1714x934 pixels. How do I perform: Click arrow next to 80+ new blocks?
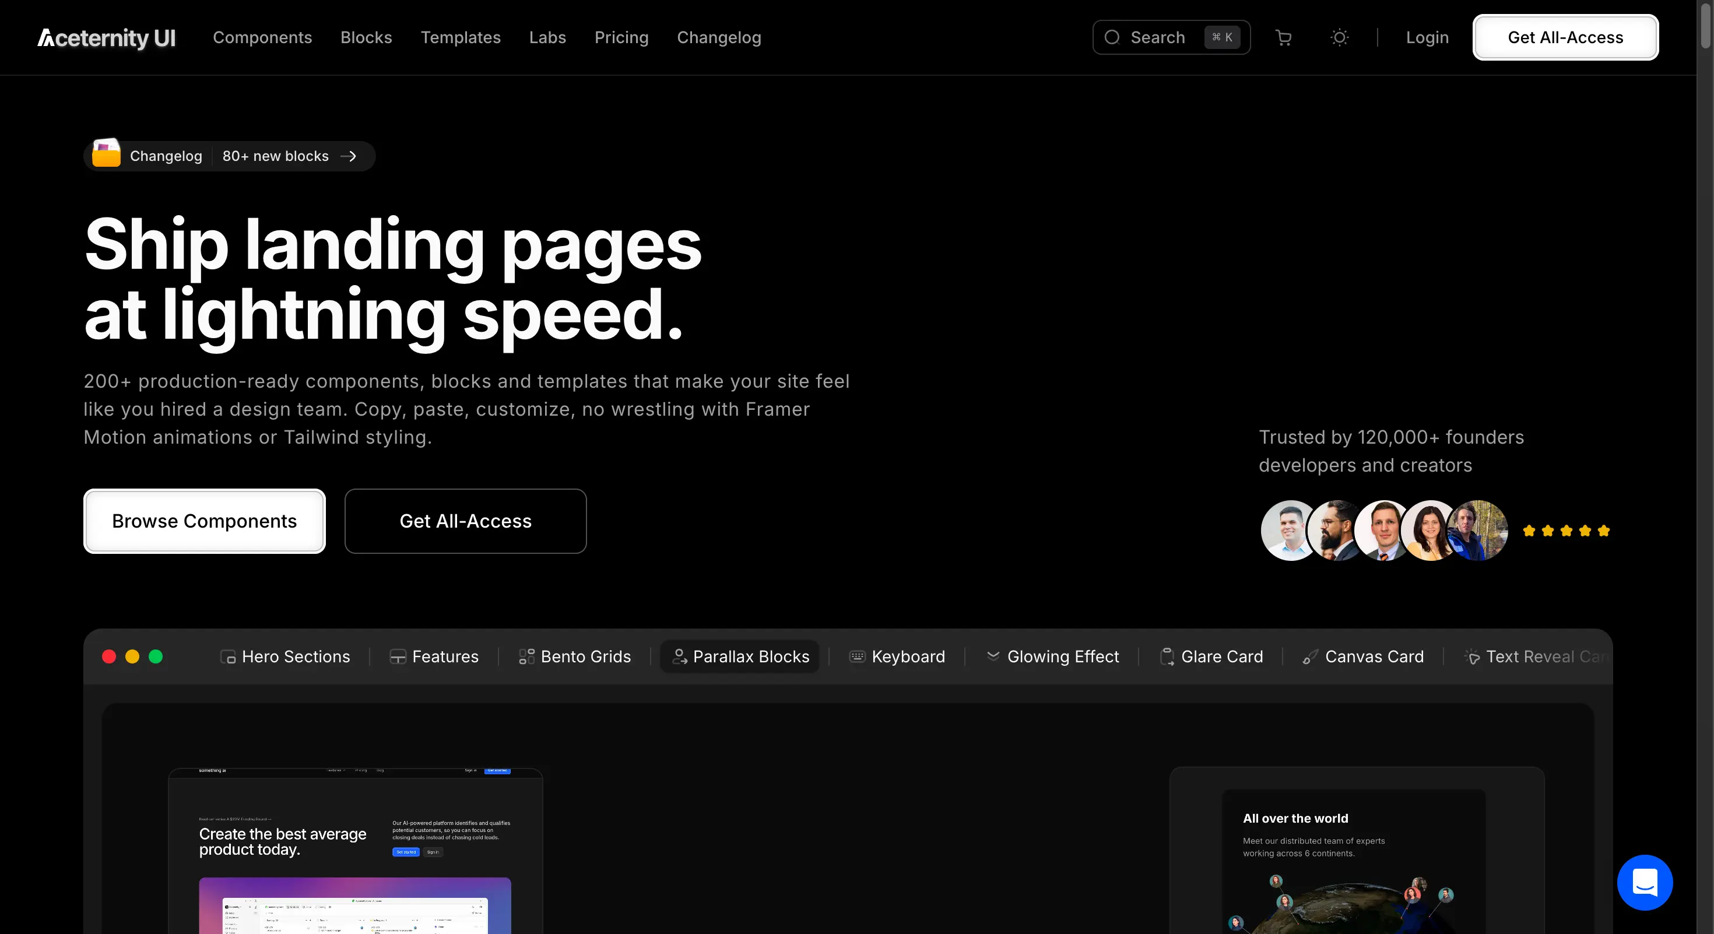tap(349, 156)
